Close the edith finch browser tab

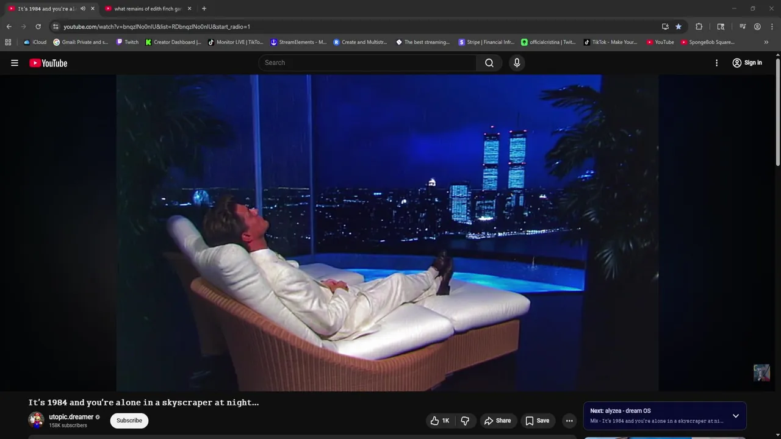tap(189, 9)
